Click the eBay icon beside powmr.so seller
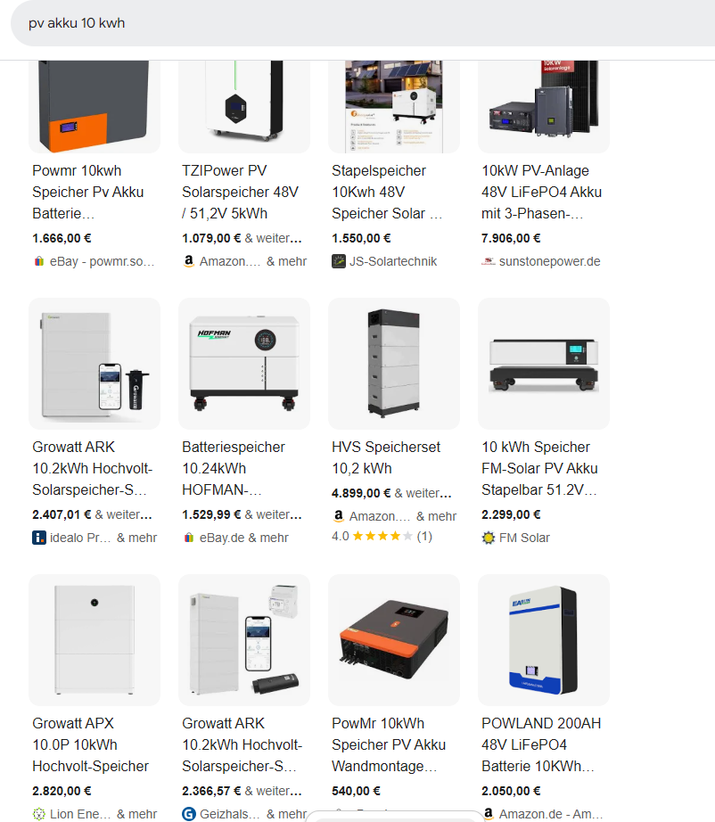Image resolution: width=715 pixels, height=822 pixels. click(39, 261)
